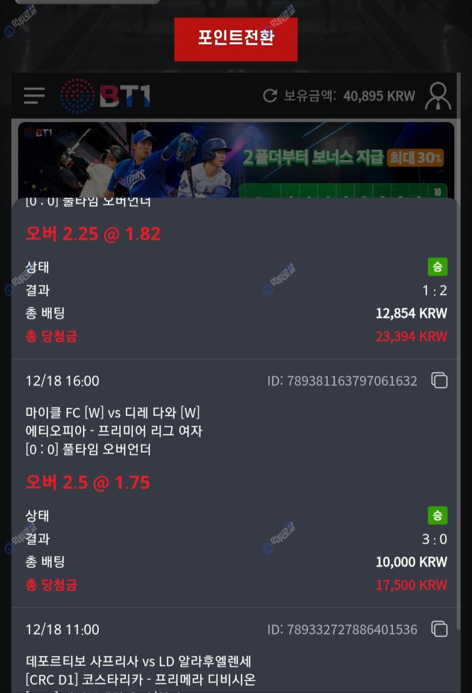The height and width of the screenshot is (693, 472).
Task: Open the hamburger menu icon
Action: [34, 96]
